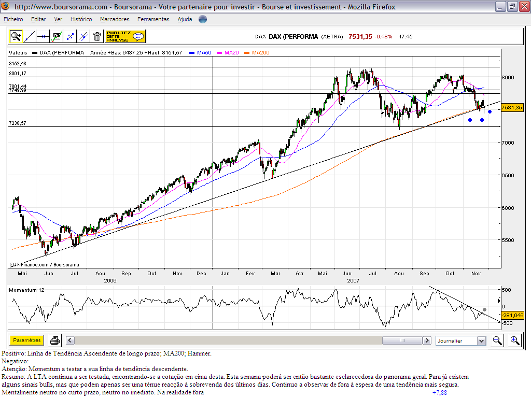Close the Firefox window

point(524,6)
